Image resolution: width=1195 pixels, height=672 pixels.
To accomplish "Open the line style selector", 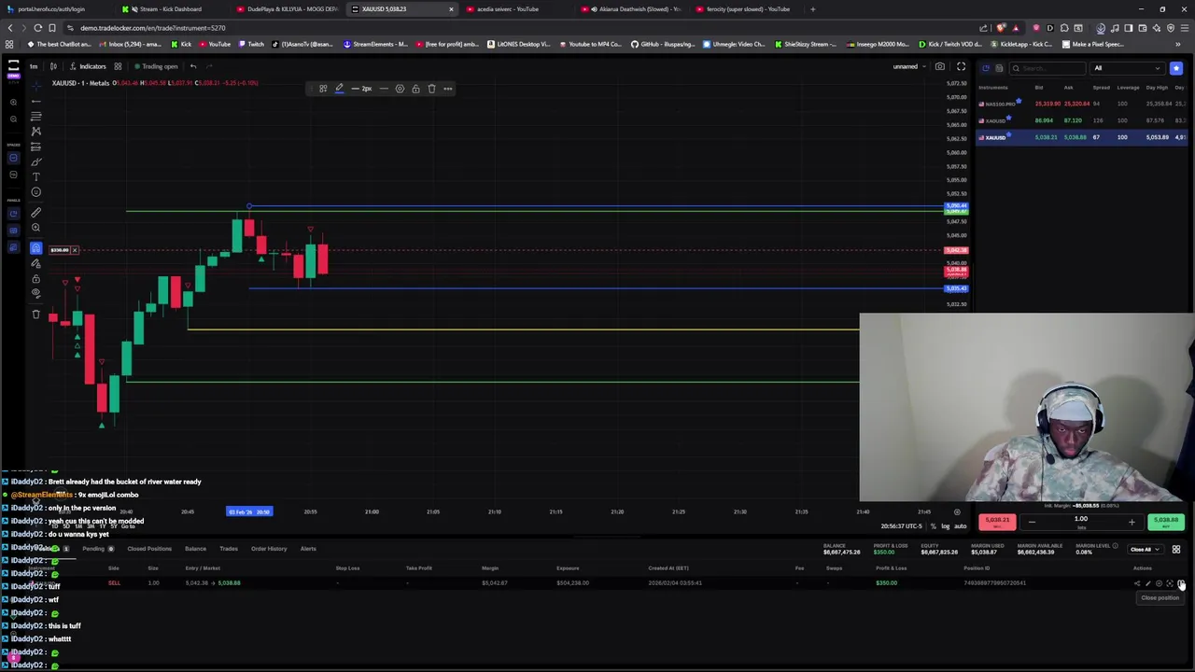I will [384, 89].
